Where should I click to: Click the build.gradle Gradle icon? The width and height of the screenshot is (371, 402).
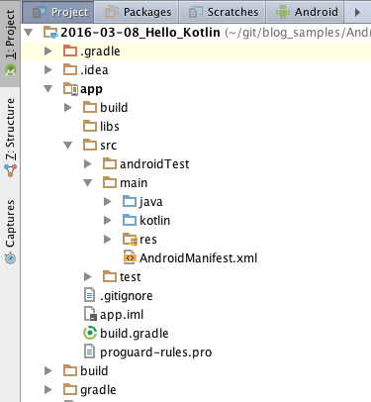click(90, 333)
